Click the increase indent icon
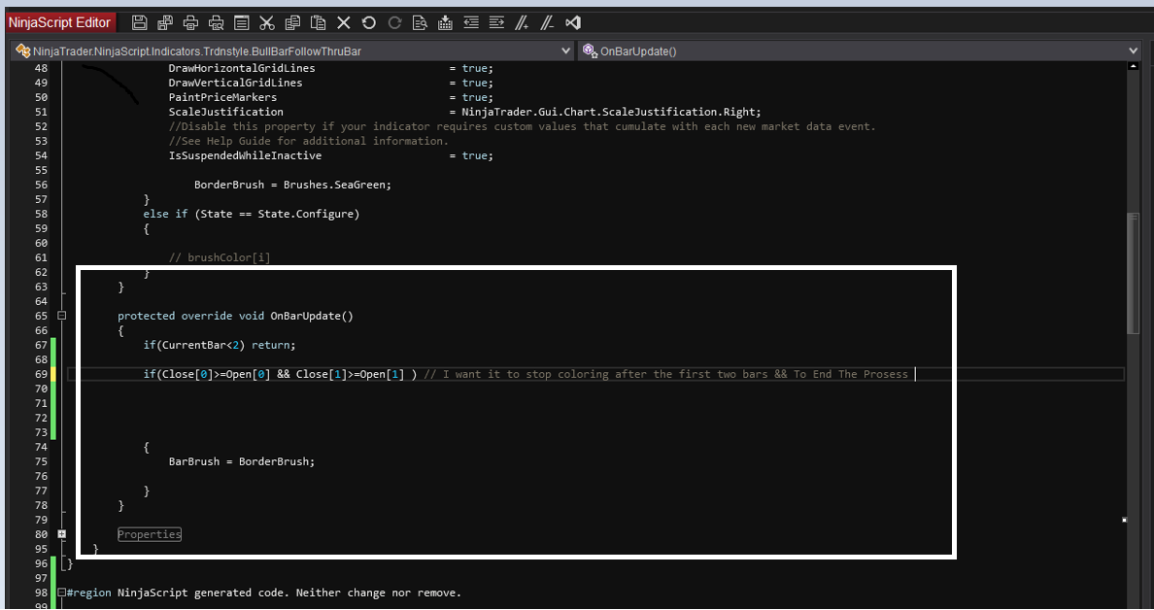Viewport: 1154px width, 610px height. coord(496,22)
